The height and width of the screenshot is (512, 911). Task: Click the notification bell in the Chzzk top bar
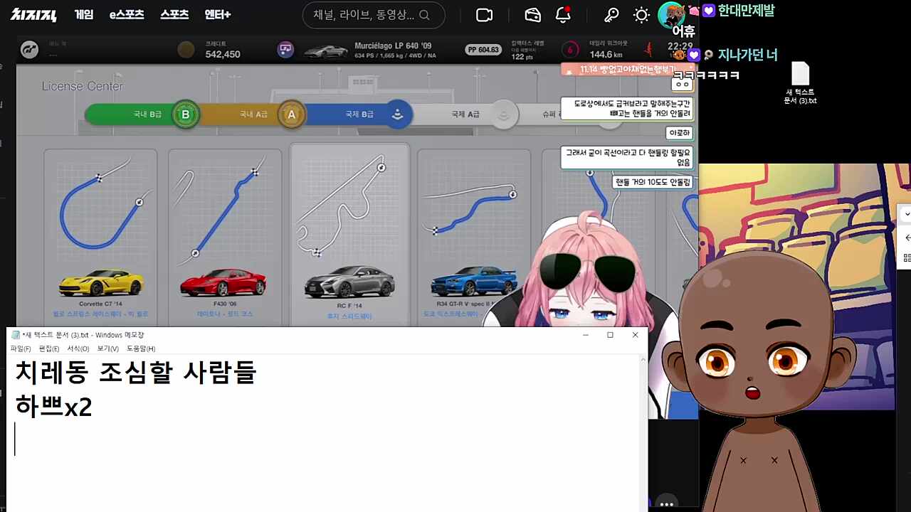tap(562, 14)
